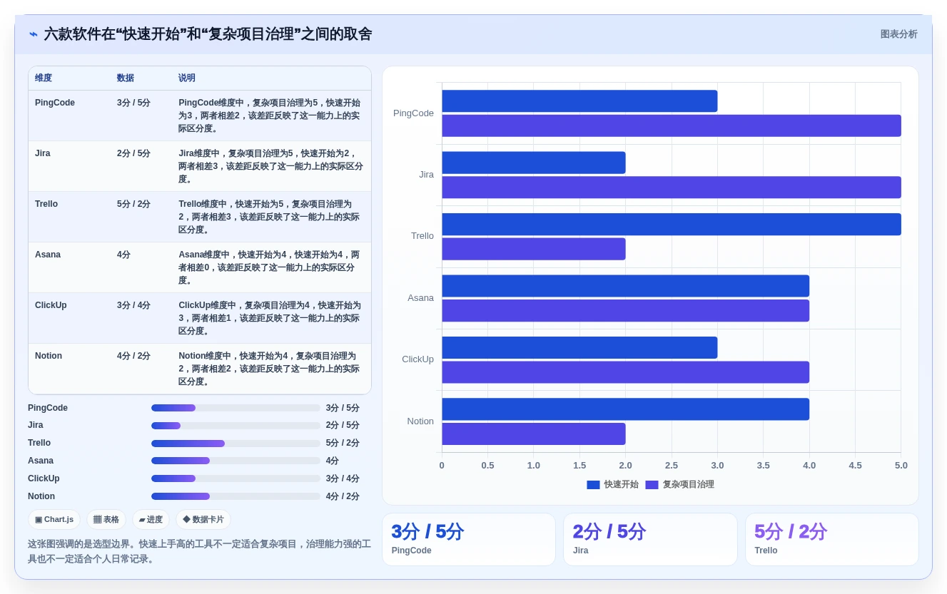Click the 说明 column header
947x594 pixels.
(187, 78)
